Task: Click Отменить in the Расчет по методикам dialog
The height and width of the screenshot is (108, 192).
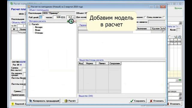Action: [157, 101]
